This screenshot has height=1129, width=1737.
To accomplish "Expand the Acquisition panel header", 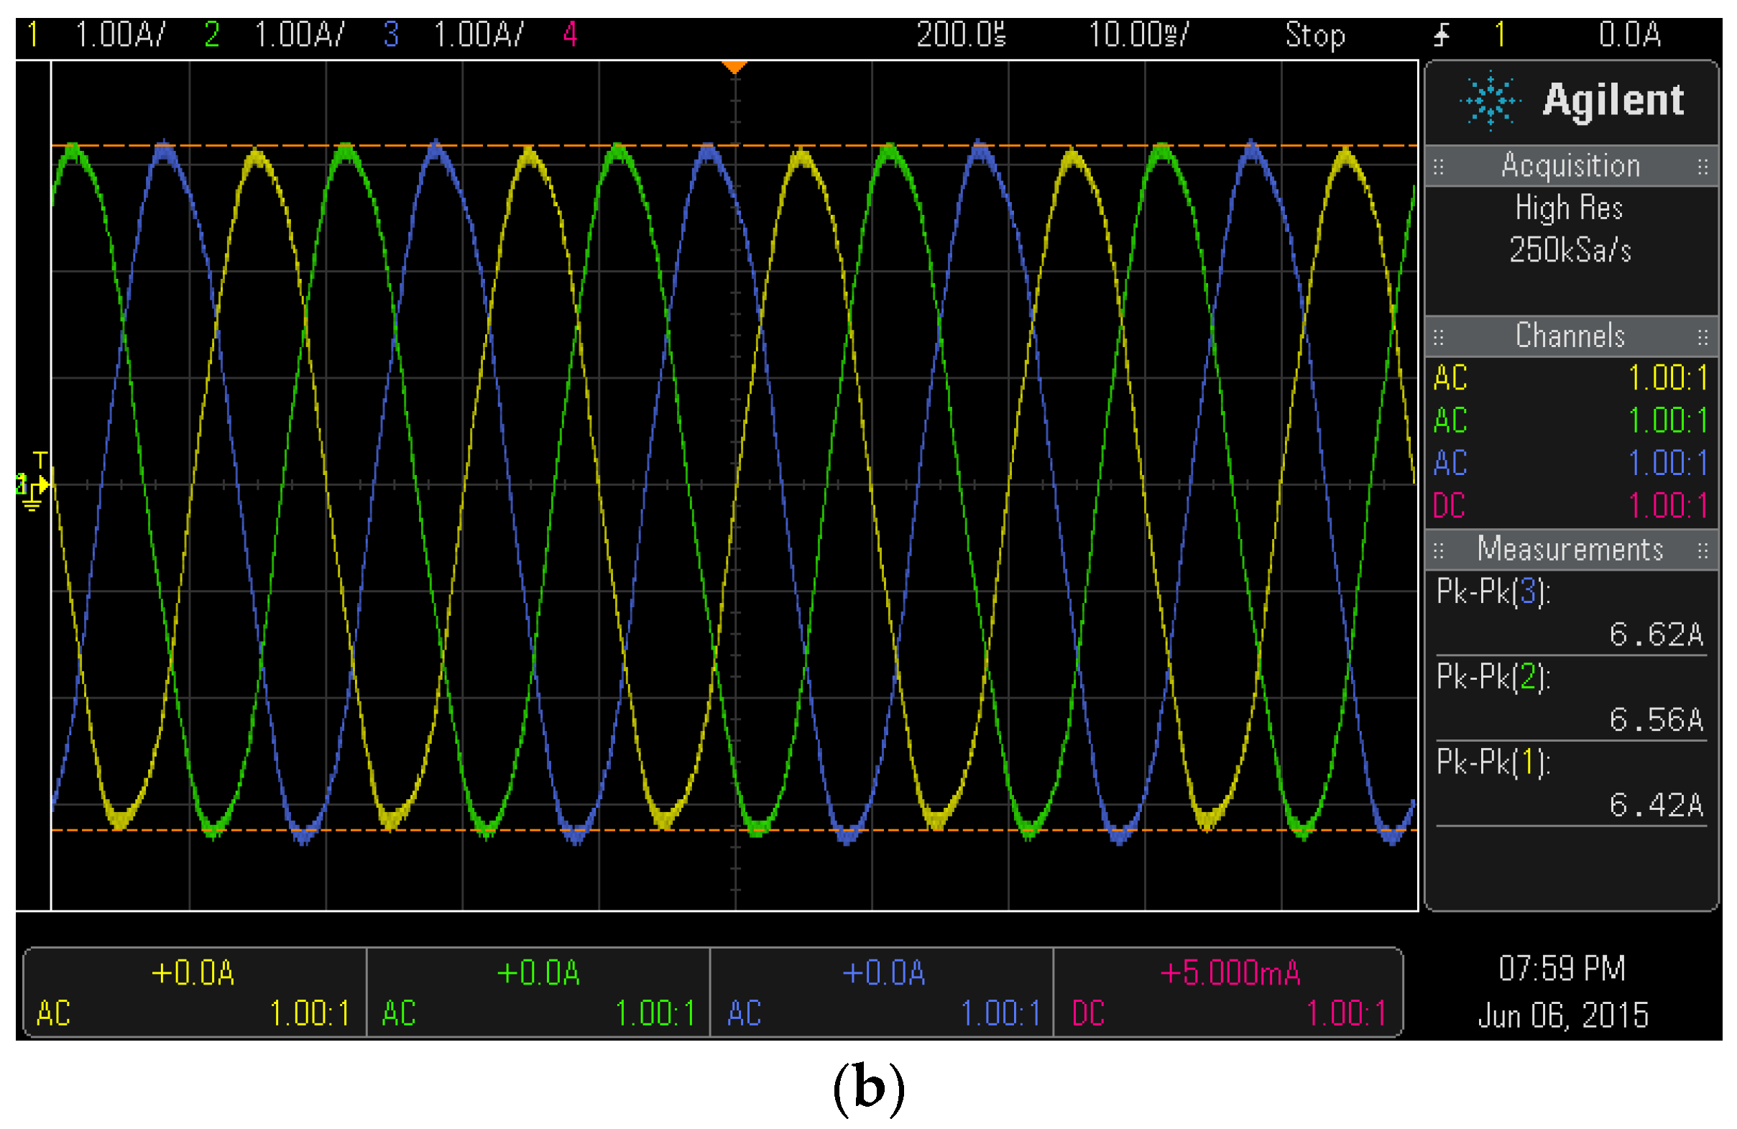I will 1570,167.
